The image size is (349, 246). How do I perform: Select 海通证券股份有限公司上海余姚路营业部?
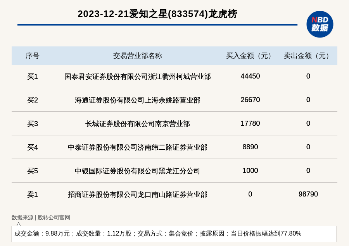[138, 100]
